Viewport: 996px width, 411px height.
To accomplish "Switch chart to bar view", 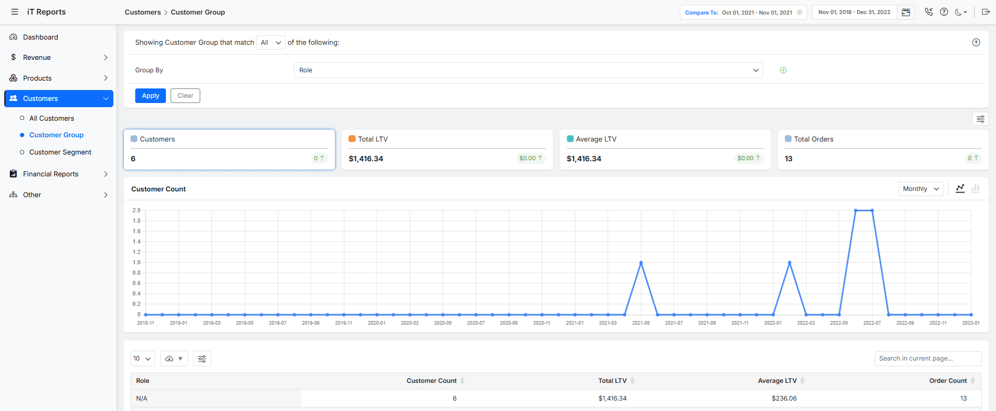I will 975,188.
